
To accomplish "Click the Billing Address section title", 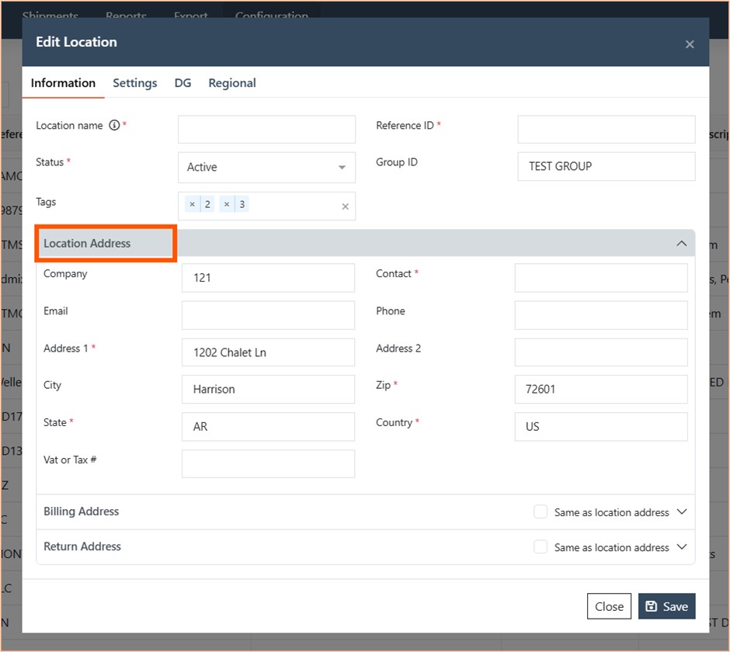I will (x=81, y=512).
